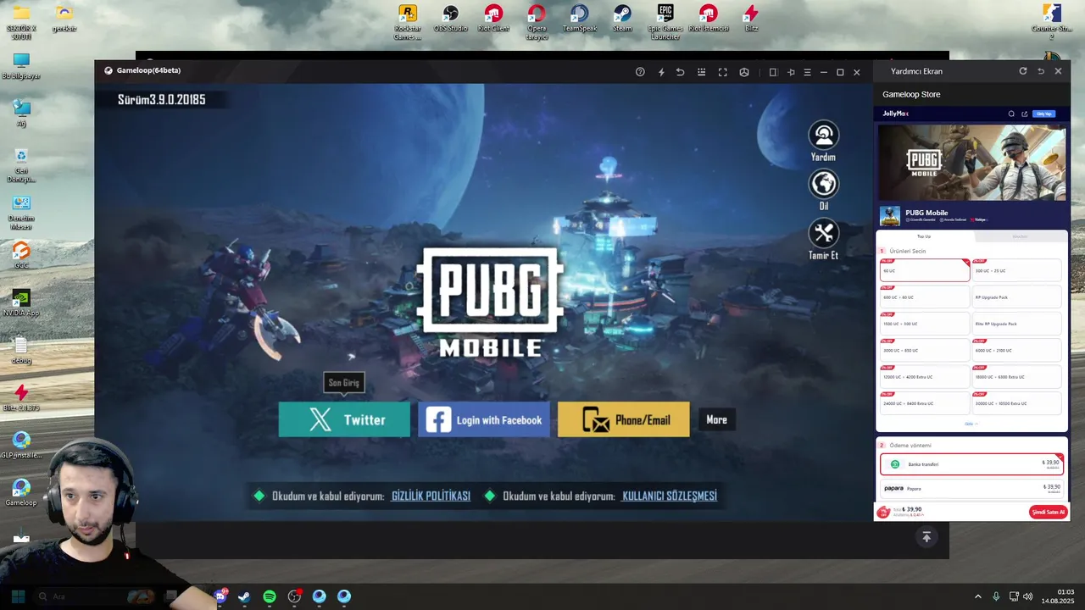Click PUBG Mobile banner in store

[x=971, y=163]
